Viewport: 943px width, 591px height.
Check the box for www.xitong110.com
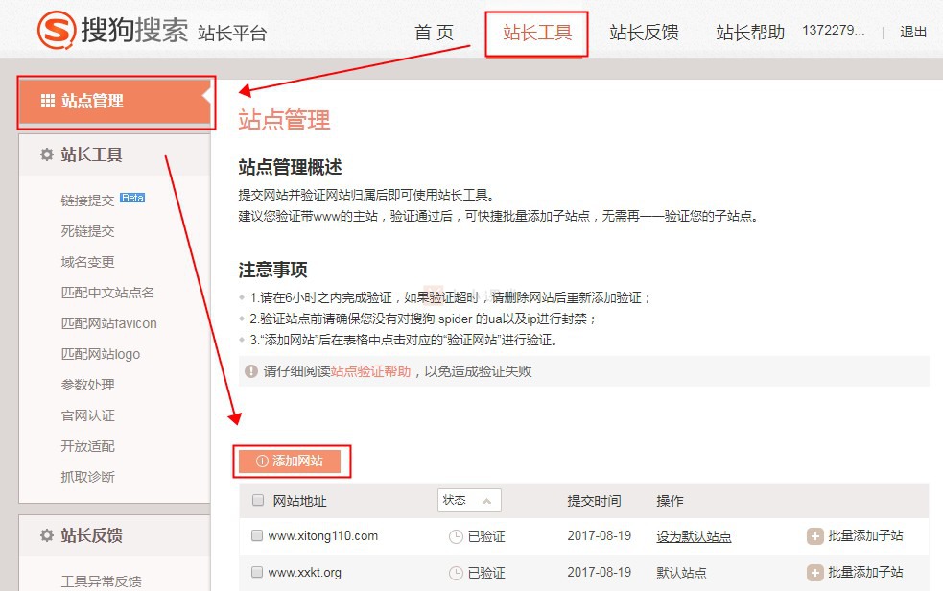(257, 535)
